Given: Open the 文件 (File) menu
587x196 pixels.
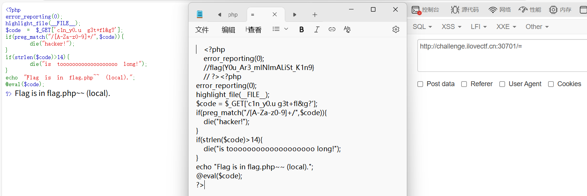Looking at the screenshot, I should tap(202, 30).
